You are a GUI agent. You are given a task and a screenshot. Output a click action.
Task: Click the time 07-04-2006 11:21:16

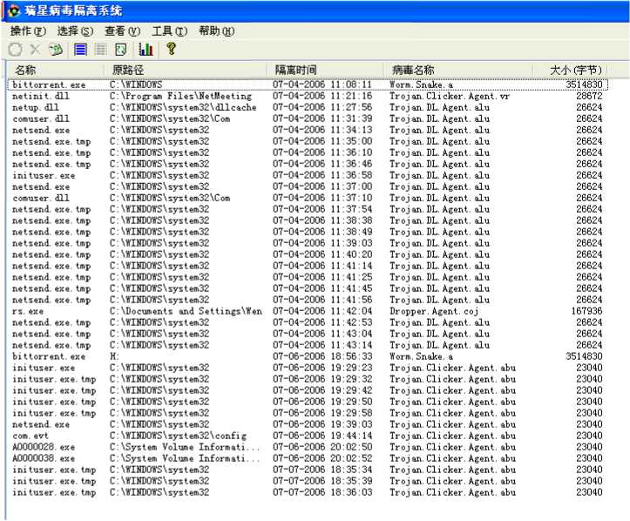click(x=322, y=96)
